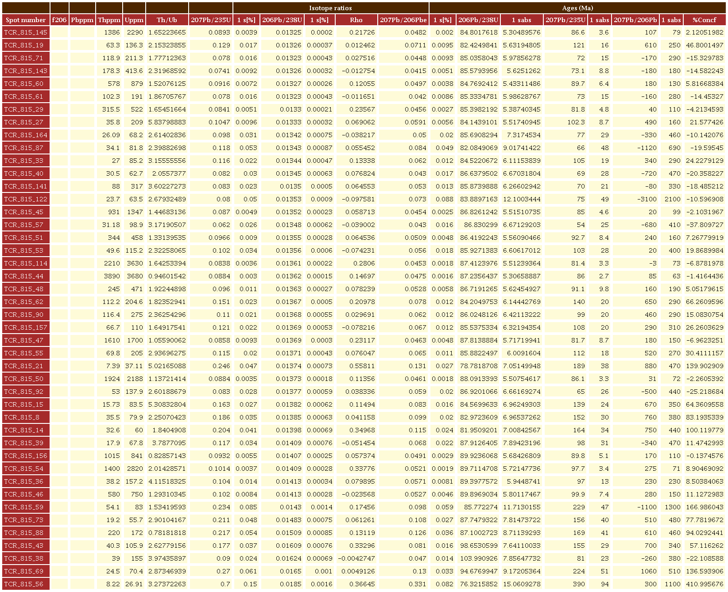Select the Rho column header

[356, 20]
